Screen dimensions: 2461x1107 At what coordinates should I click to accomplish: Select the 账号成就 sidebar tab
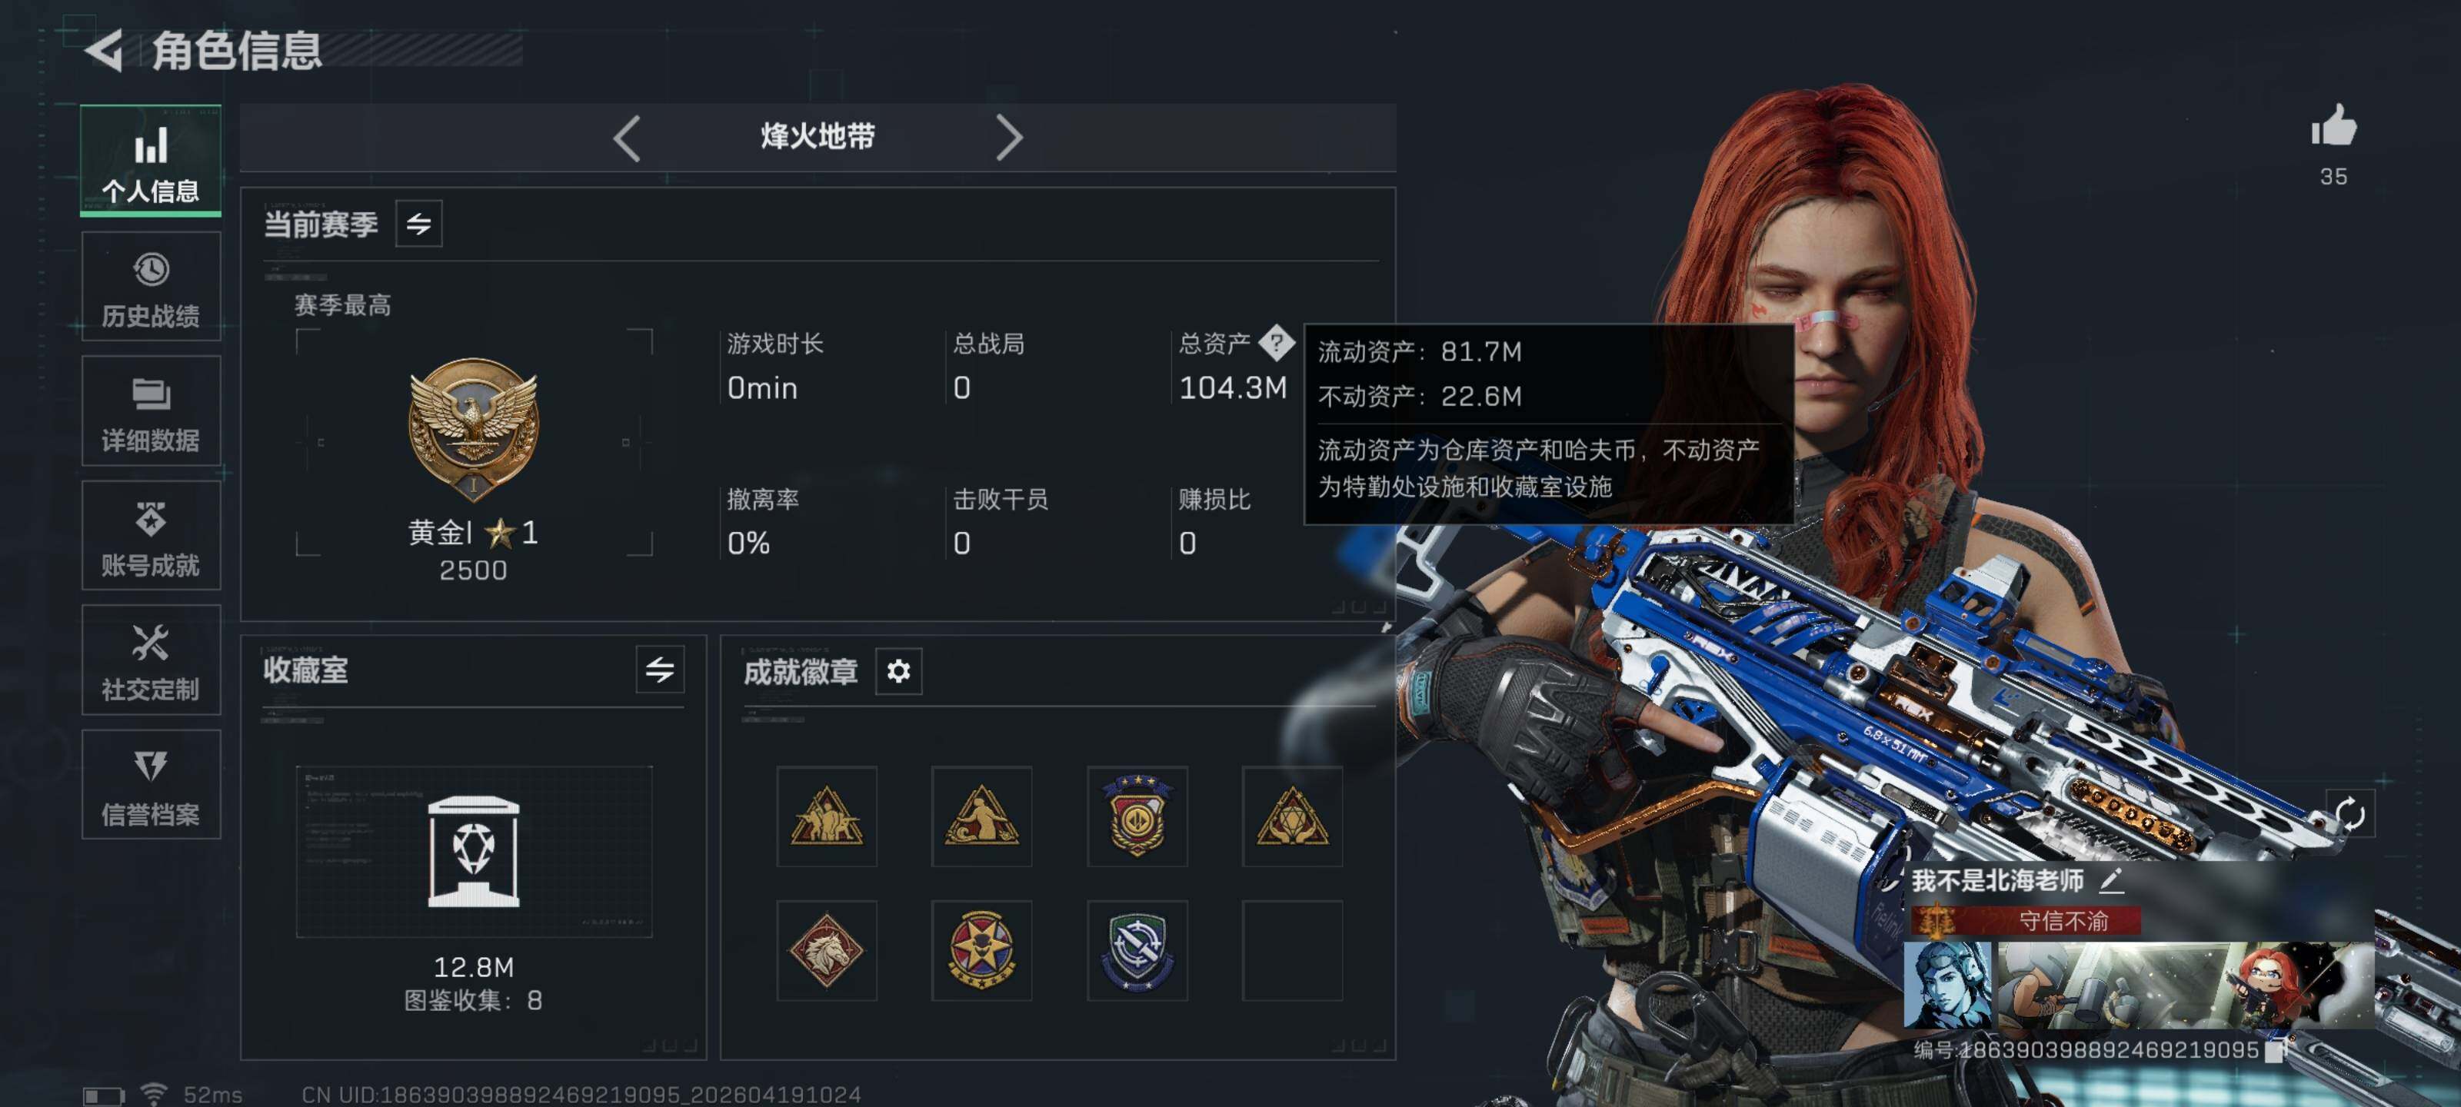[151, 536]
